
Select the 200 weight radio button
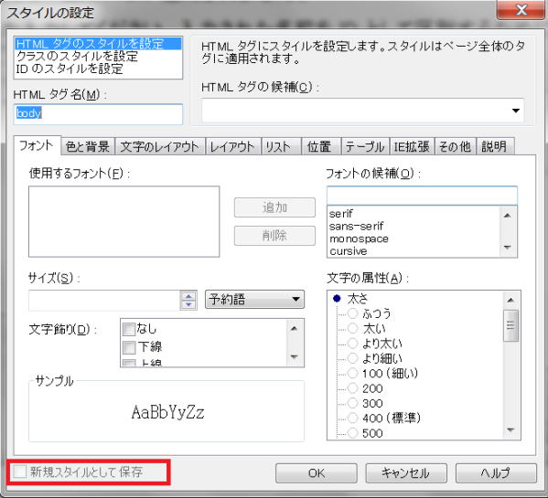352,388
